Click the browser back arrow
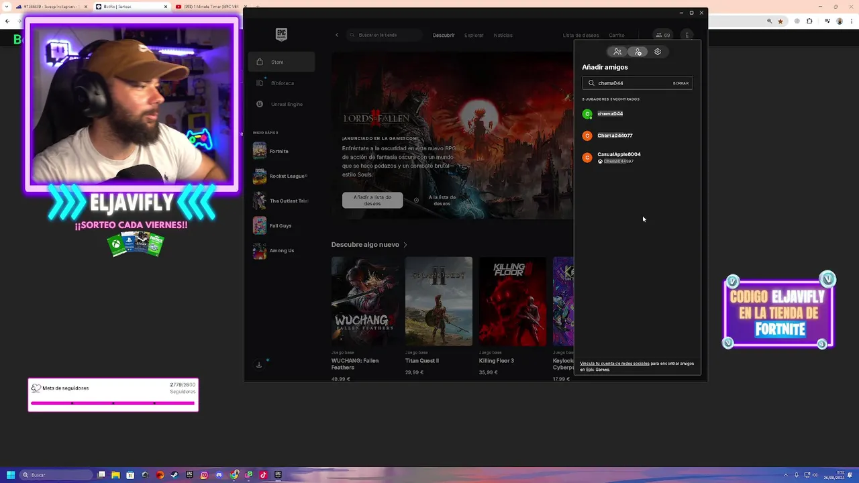 [7, 21]
